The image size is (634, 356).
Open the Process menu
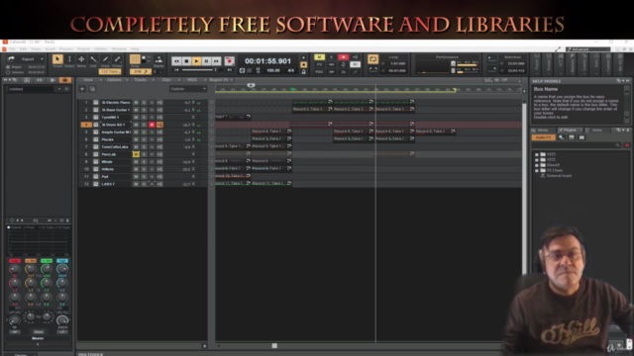point(66,48)
